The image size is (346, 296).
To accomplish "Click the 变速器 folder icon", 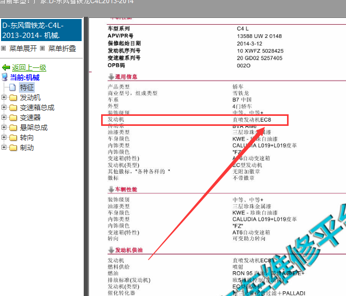I will pyautogui.click(x=13, y=117).
